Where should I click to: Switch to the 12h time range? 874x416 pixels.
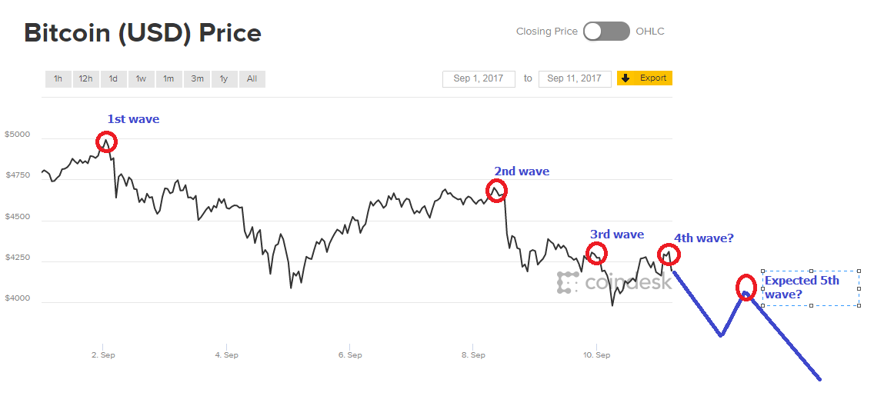pyautogui.click(x=85, y=79)
